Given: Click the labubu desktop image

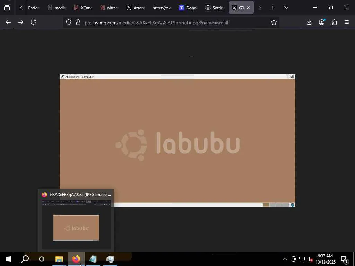Looking at the screenshot, I should pyautogui.click(x=177, y=141).
